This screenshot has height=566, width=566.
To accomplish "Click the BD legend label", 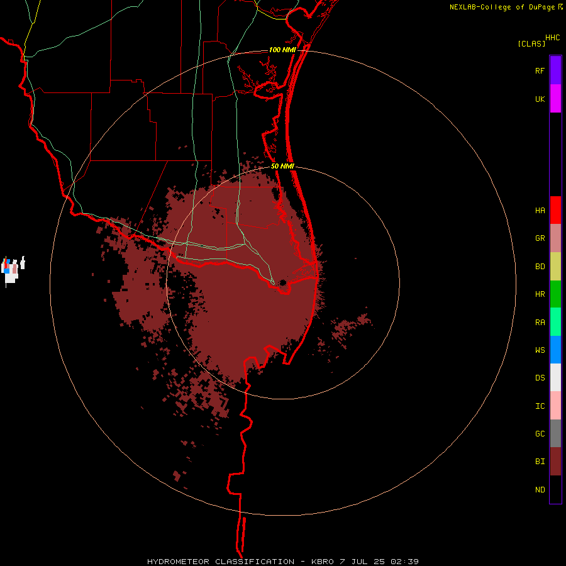I will [x=540, y=267].
